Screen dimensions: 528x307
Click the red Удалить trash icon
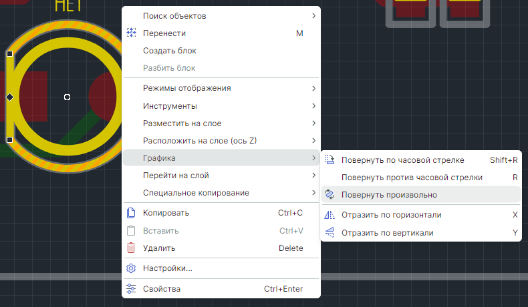[131, 248]
